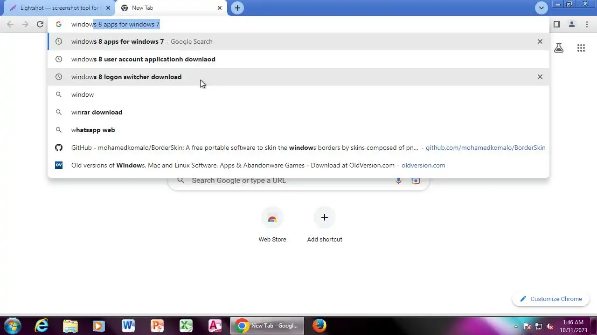Open Microsoft Access from taskbar
The height and width of the screenshot is (335, 597).
215,326
